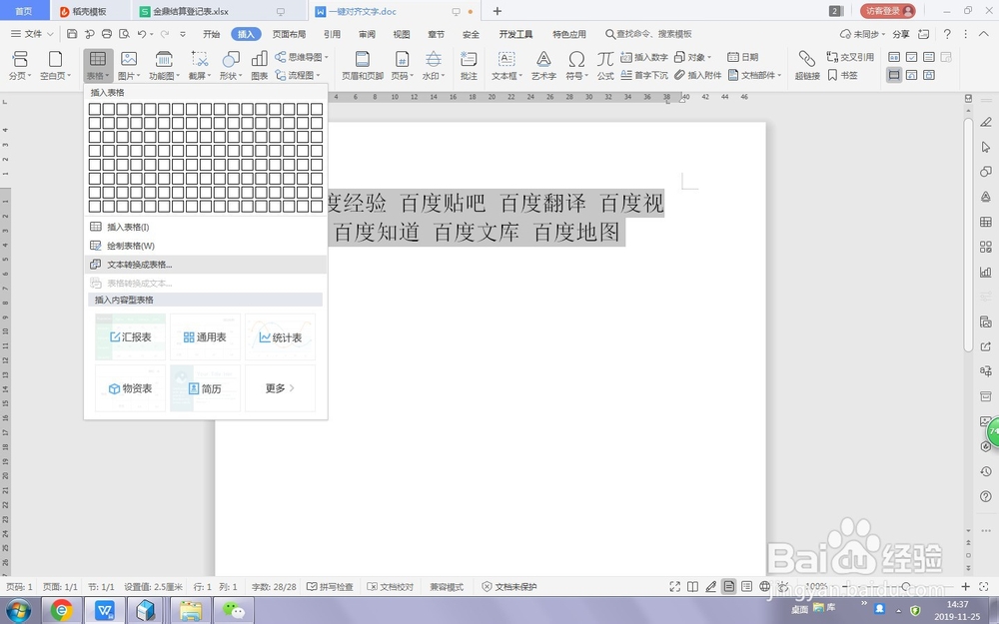Viewport: 999px width, 624px height.
Task: Click the 符号 symbol omega icon
Action: pos(576,59)
